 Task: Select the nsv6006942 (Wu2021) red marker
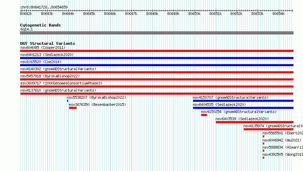[264, 144]
